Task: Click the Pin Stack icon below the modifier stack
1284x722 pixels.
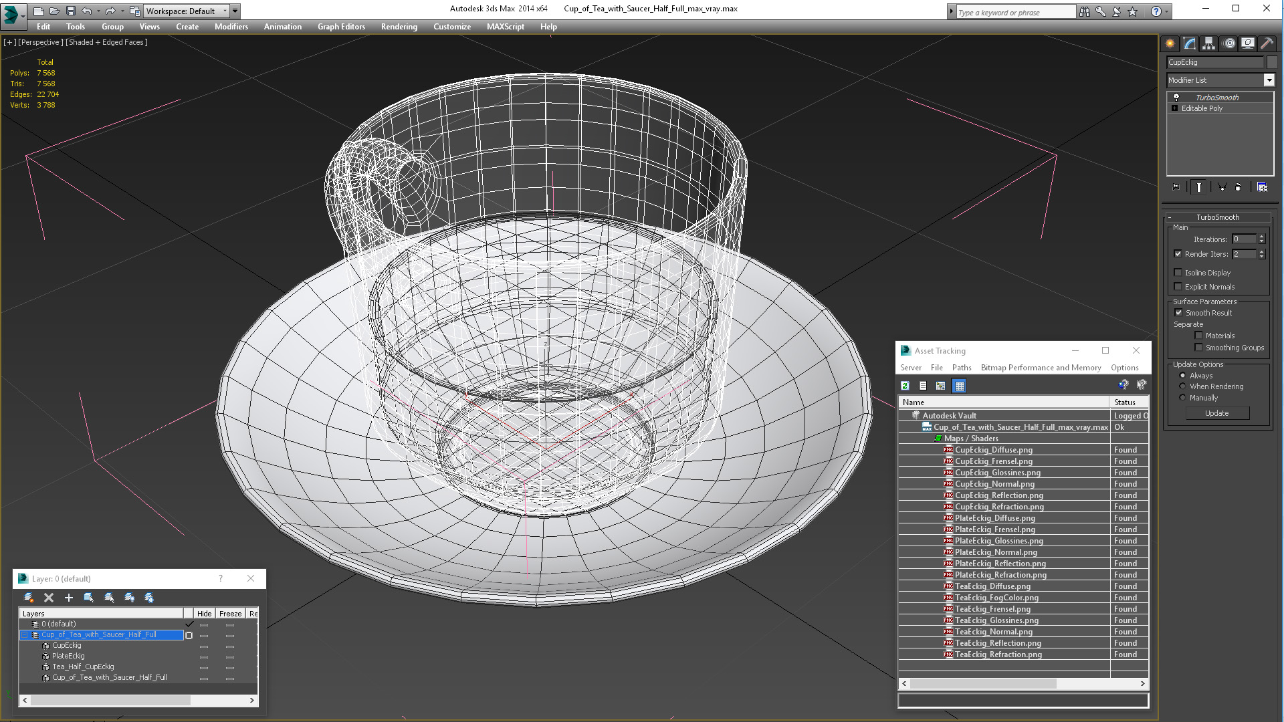Action: click(1176, 187)
